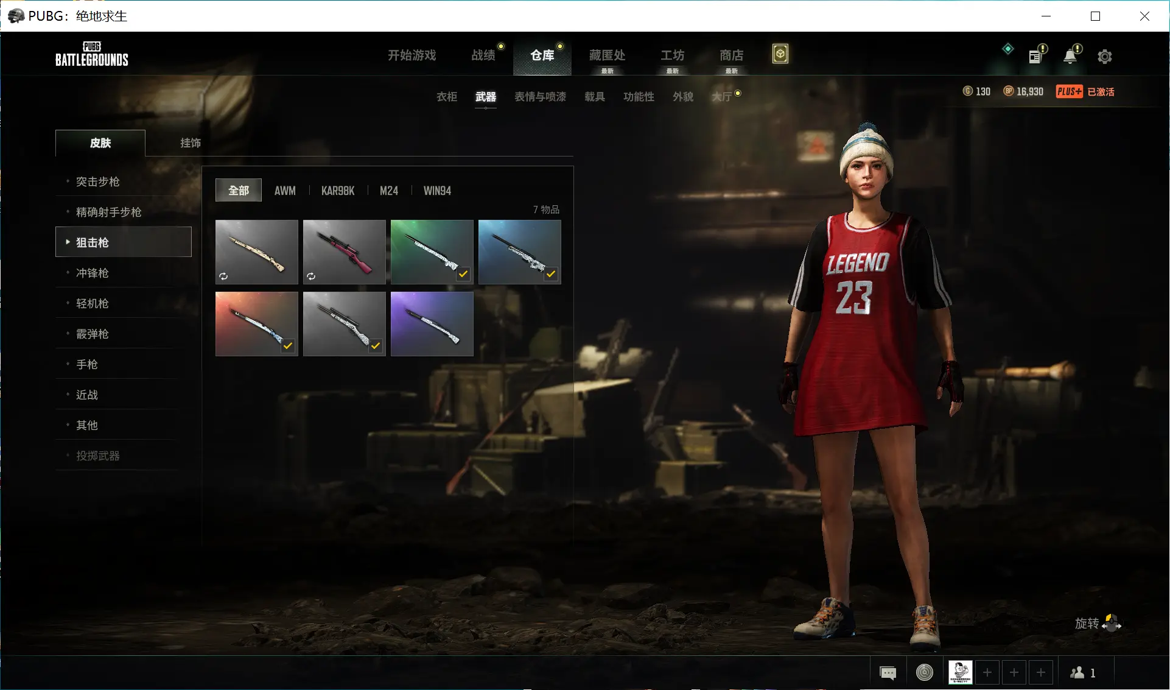Screen dimensions: 1170x690
Task: Switch to the 大厅 sub-tab
Action: click(x=722, y=97)
